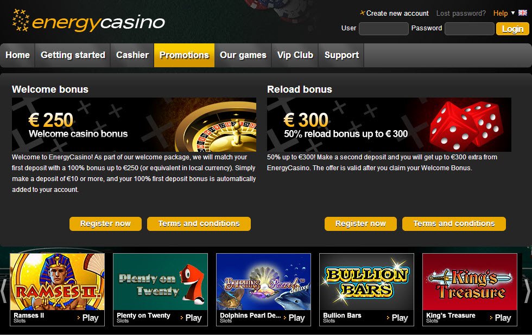The image size is (532, 335).
Task: Go to the Cashier tab
Action: [132, 55]
